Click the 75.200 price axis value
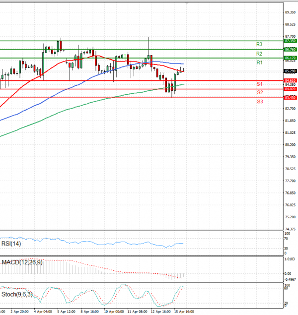The height and width of the screenshot is (315, 298). tap(290, 217)
